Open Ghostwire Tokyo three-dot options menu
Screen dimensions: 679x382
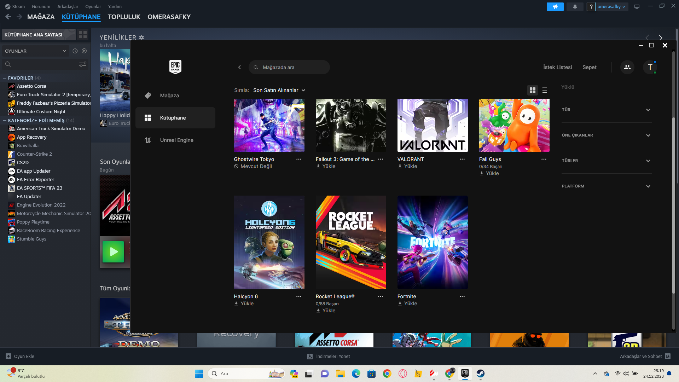(x=299, y=159)
